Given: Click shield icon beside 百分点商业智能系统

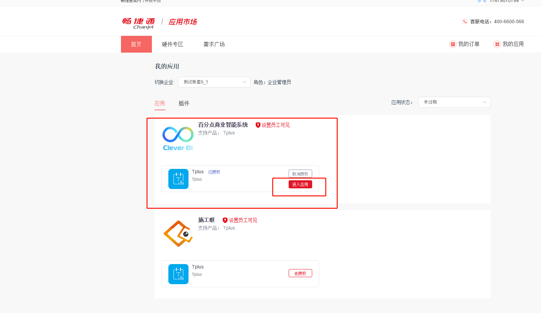Looking at the screenshot, I should [258, 125].
